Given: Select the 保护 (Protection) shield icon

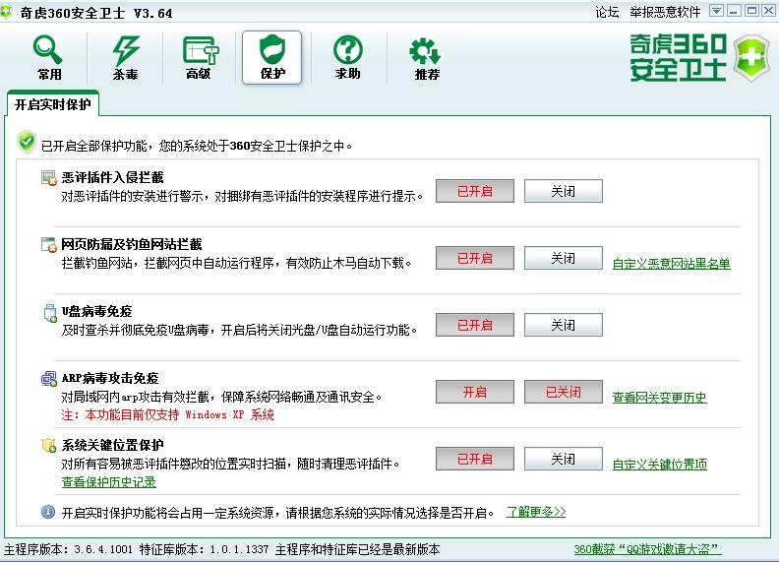Looking at the screenshot, I should coord(272,57).
